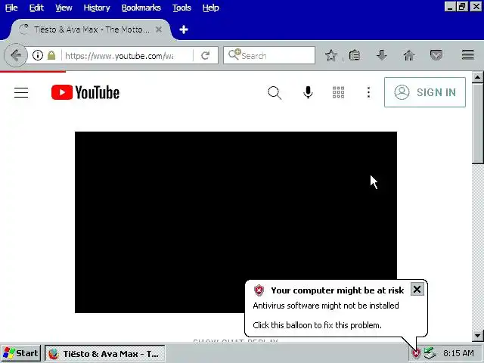
Task: Click the scrollbar down arrow
Action: [478, 335]
